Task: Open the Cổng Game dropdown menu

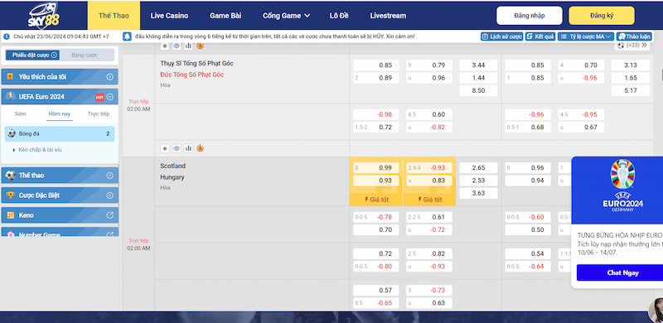Action: (x=286, y=16)
